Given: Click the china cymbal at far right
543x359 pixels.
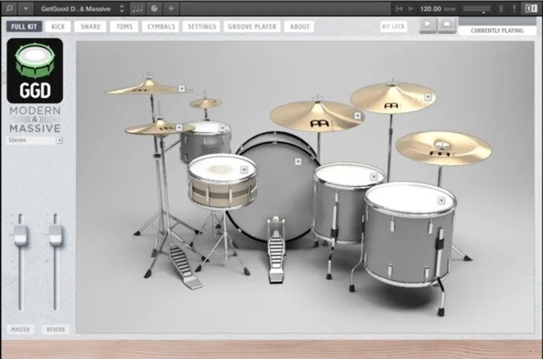Looking at the screenshot, I should coord(443,149).
